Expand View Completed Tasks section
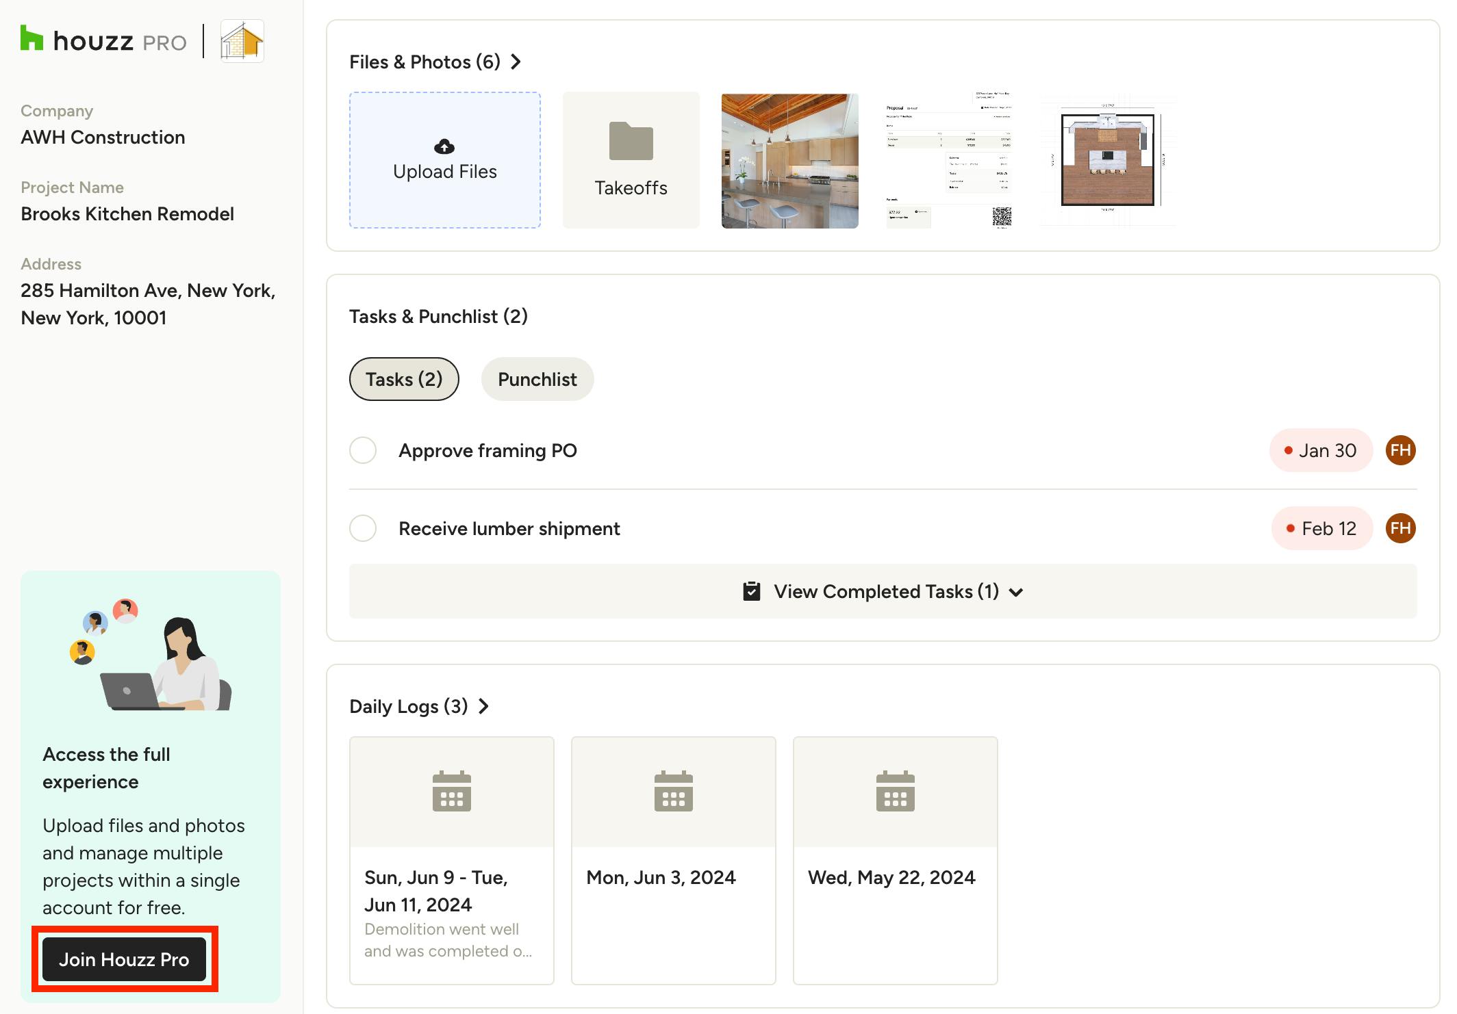1457x1014 pixels. [883, 591]
